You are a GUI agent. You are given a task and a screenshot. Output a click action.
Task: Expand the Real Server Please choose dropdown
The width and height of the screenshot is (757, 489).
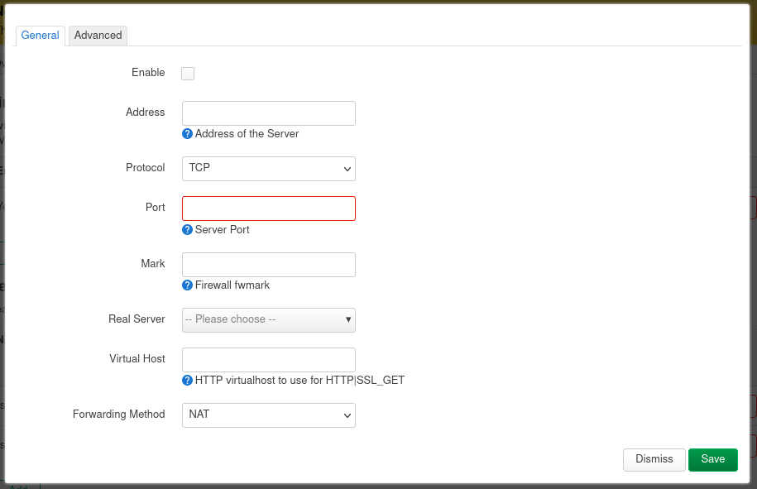[268, 320]
